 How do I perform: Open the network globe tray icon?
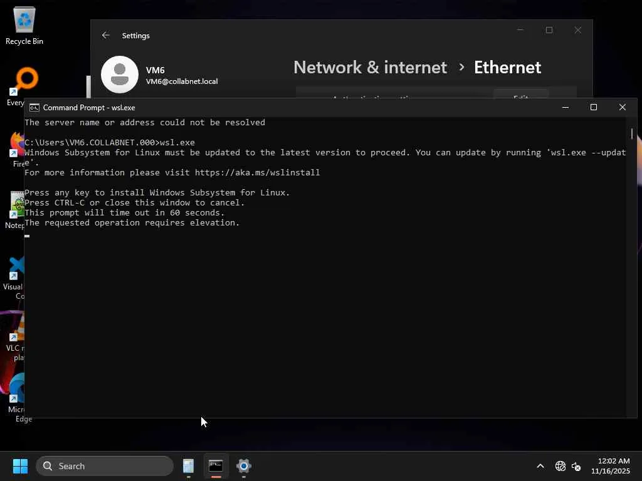[560, 466]
